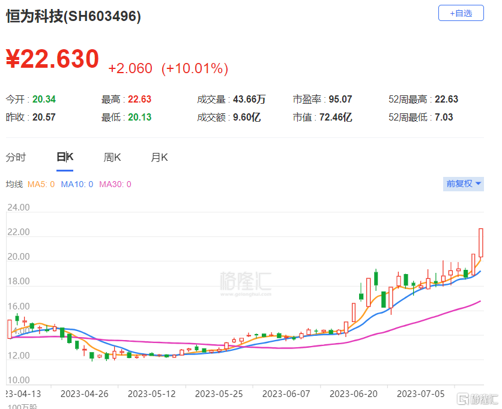Expand the 前复权 adjustment dropdown
This screenshot has width=502, height=409.
click(464, 184)
